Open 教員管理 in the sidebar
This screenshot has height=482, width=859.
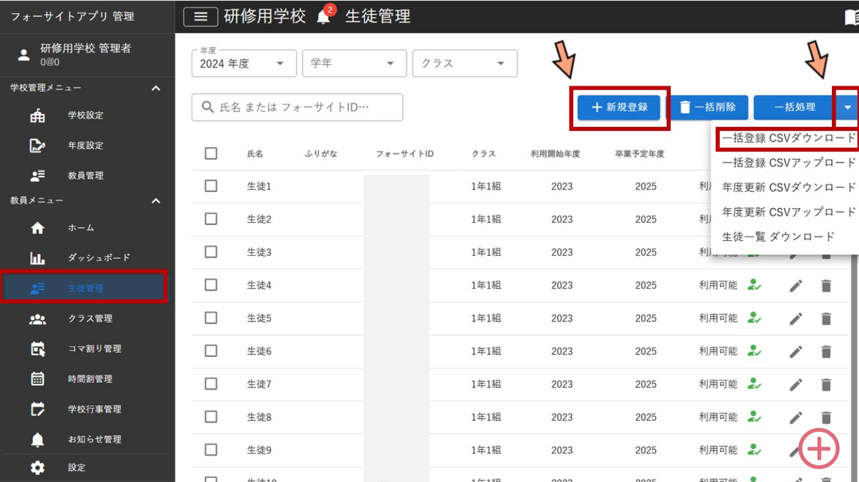tap(87, 175)
